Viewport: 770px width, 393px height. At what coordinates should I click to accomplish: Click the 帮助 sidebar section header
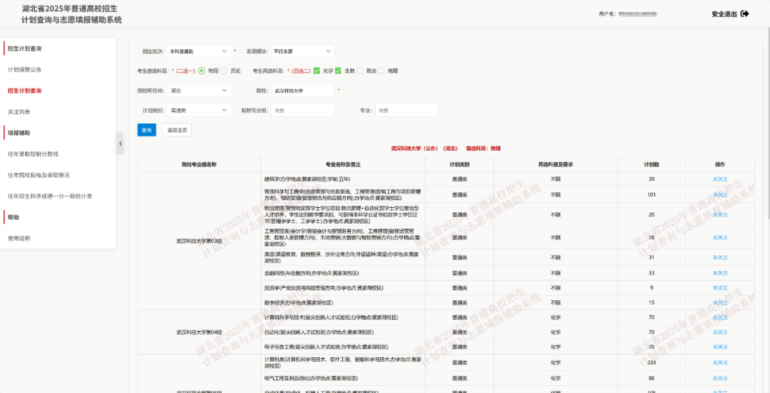14,217
